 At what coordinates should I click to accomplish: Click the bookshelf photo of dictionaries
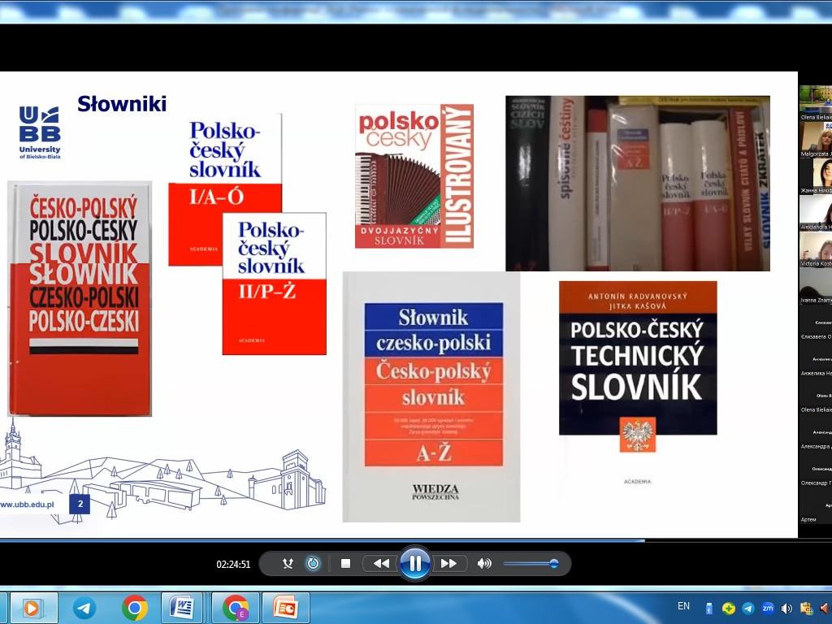638,183
